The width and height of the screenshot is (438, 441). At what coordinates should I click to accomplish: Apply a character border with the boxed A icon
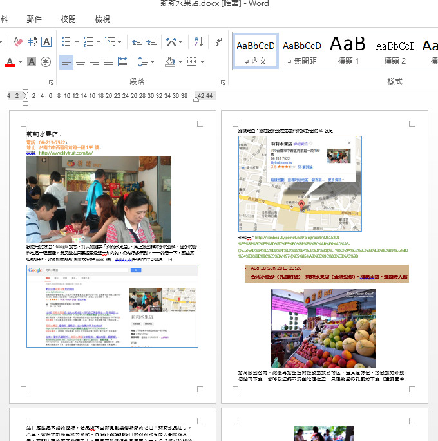click(46, 42)
